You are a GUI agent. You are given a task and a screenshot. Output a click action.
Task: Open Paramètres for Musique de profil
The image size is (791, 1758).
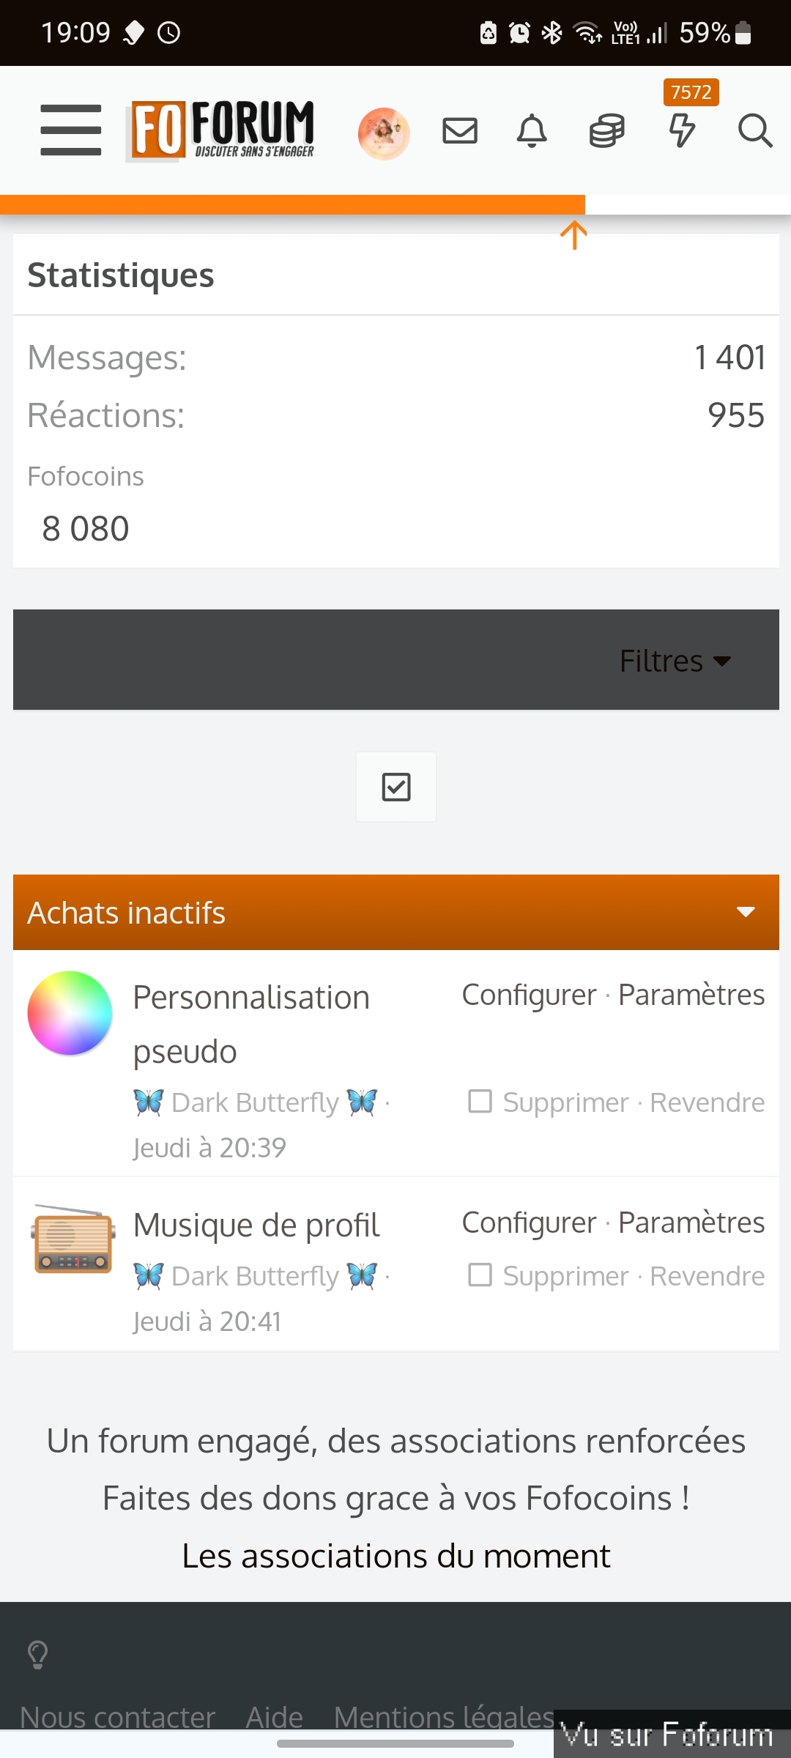691,1222
